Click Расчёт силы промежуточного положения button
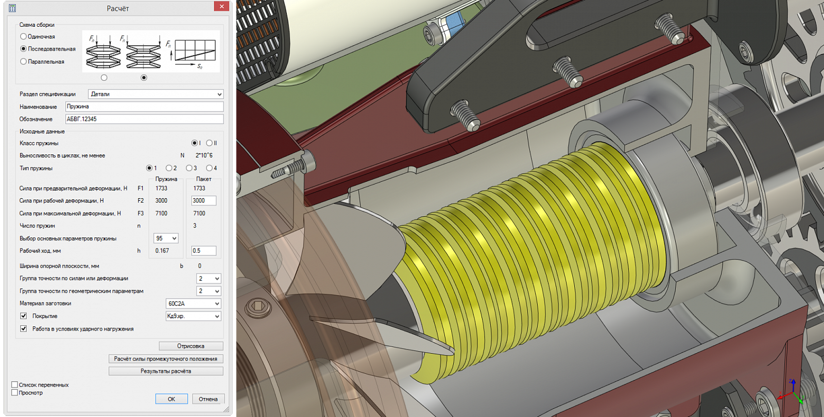Image resolution: width=824 pixels, height=417 pixels. 166,359
